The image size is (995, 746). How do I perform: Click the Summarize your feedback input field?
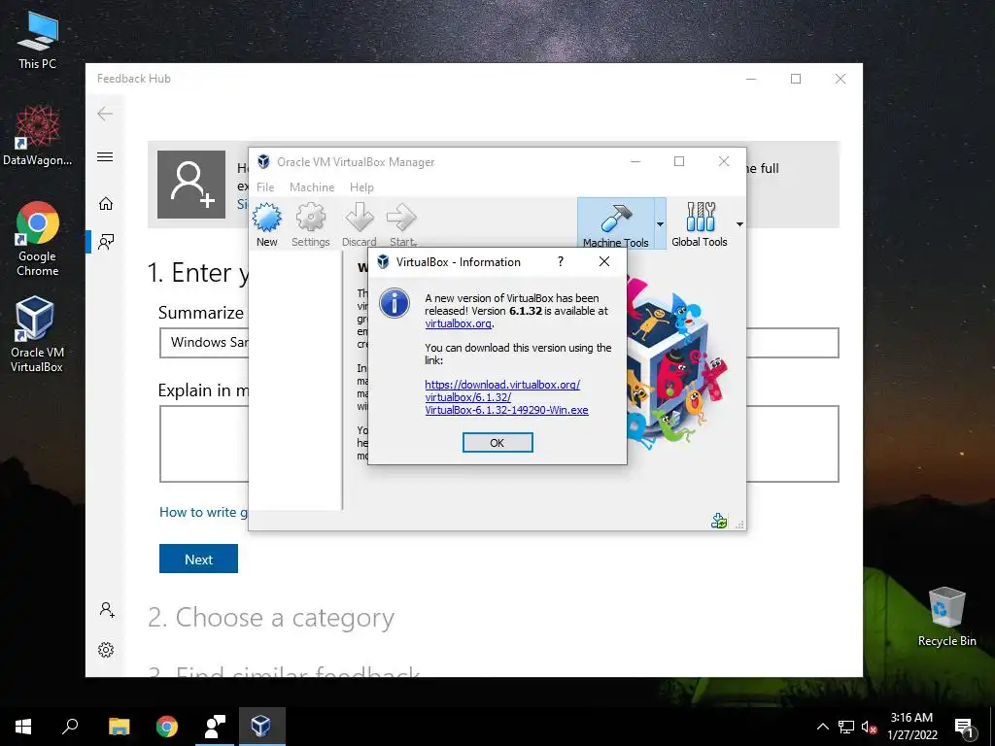(x=498, y=343)
